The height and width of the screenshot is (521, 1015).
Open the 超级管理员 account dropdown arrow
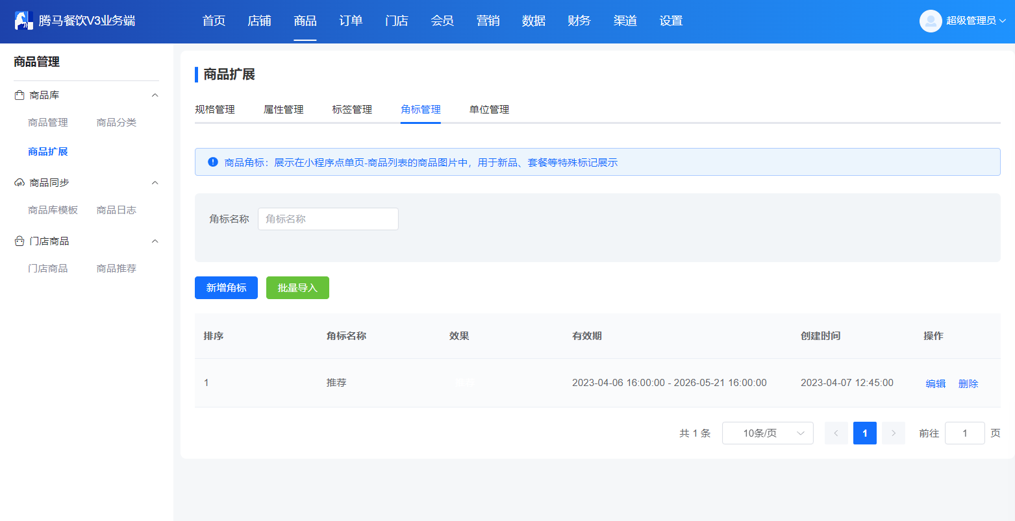click(1002, 21)
